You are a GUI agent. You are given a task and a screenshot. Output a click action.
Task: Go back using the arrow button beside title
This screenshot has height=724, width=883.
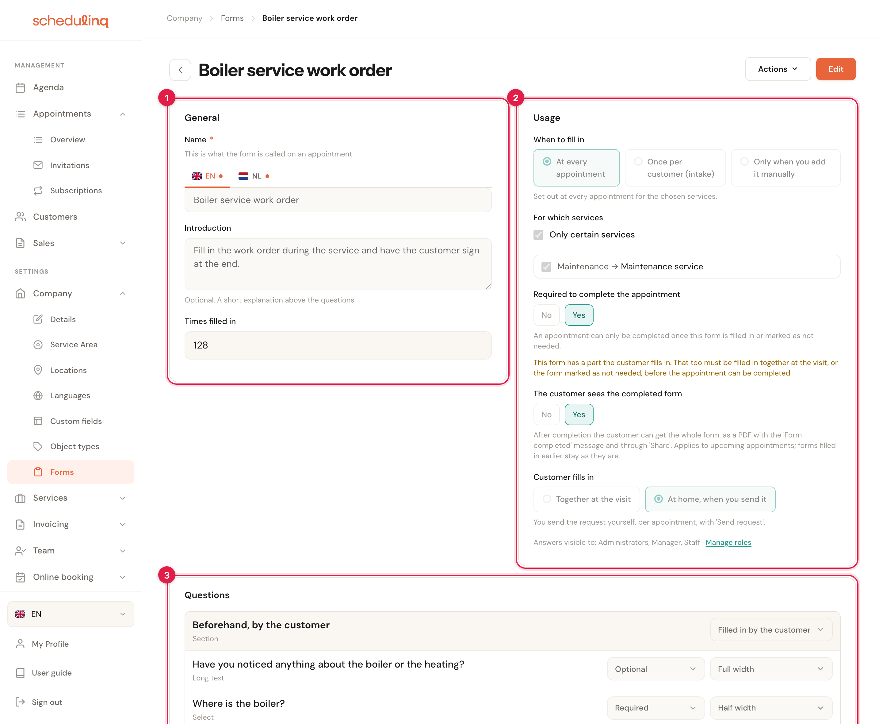point(181,70)
